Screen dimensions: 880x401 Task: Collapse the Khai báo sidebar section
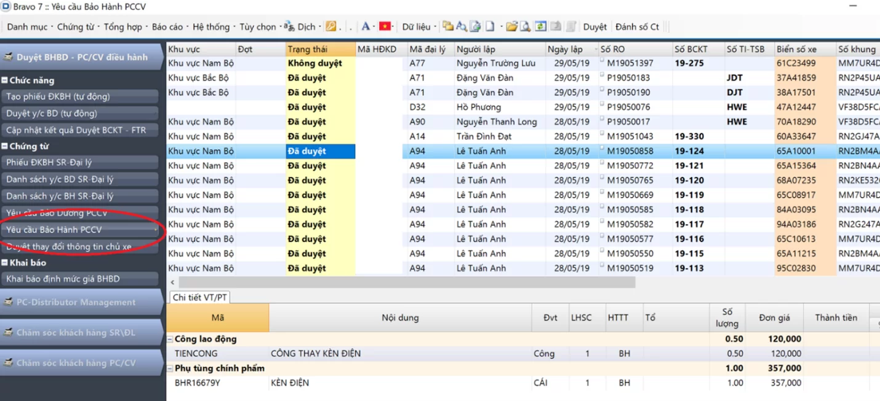[4, 263]
